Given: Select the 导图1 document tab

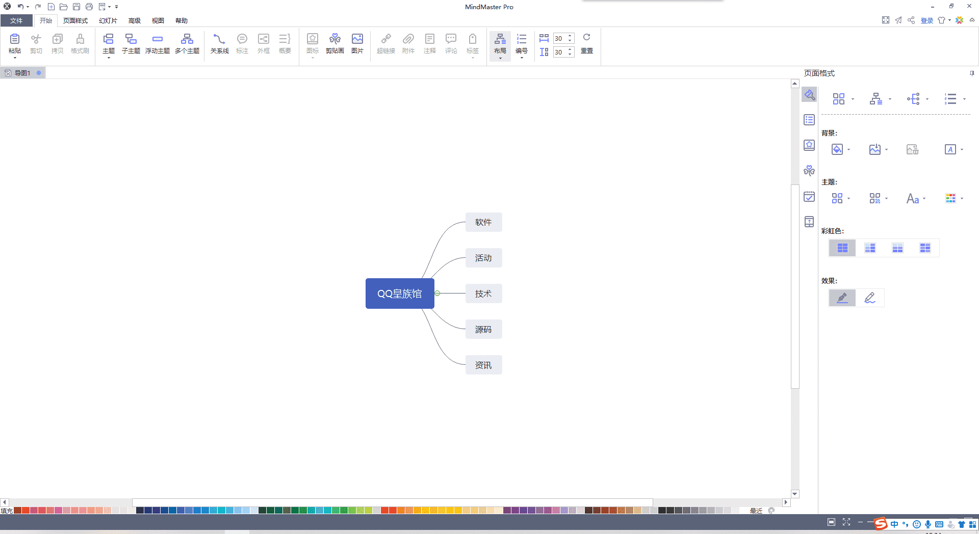Looking at the screenshot, I should pyautogui.click(x=22, y=73).
